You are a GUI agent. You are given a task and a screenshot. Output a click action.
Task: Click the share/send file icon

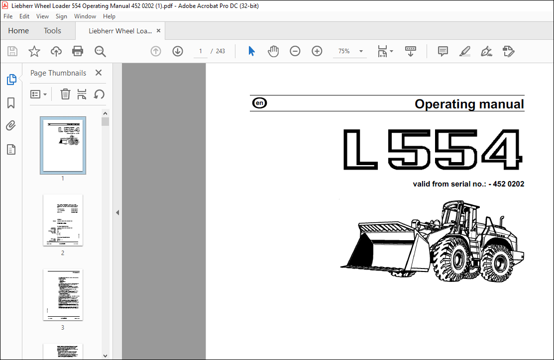tap(508, 51)
